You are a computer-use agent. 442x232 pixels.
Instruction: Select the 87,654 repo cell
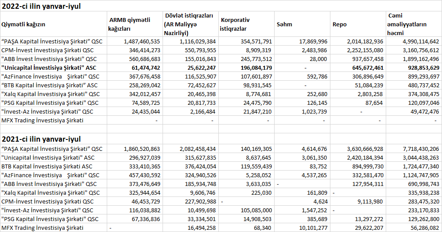(358, 103)
